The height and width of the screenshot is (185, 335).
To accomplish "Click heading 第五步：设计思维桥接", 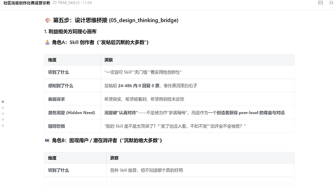I will click(x=116, y=20).
